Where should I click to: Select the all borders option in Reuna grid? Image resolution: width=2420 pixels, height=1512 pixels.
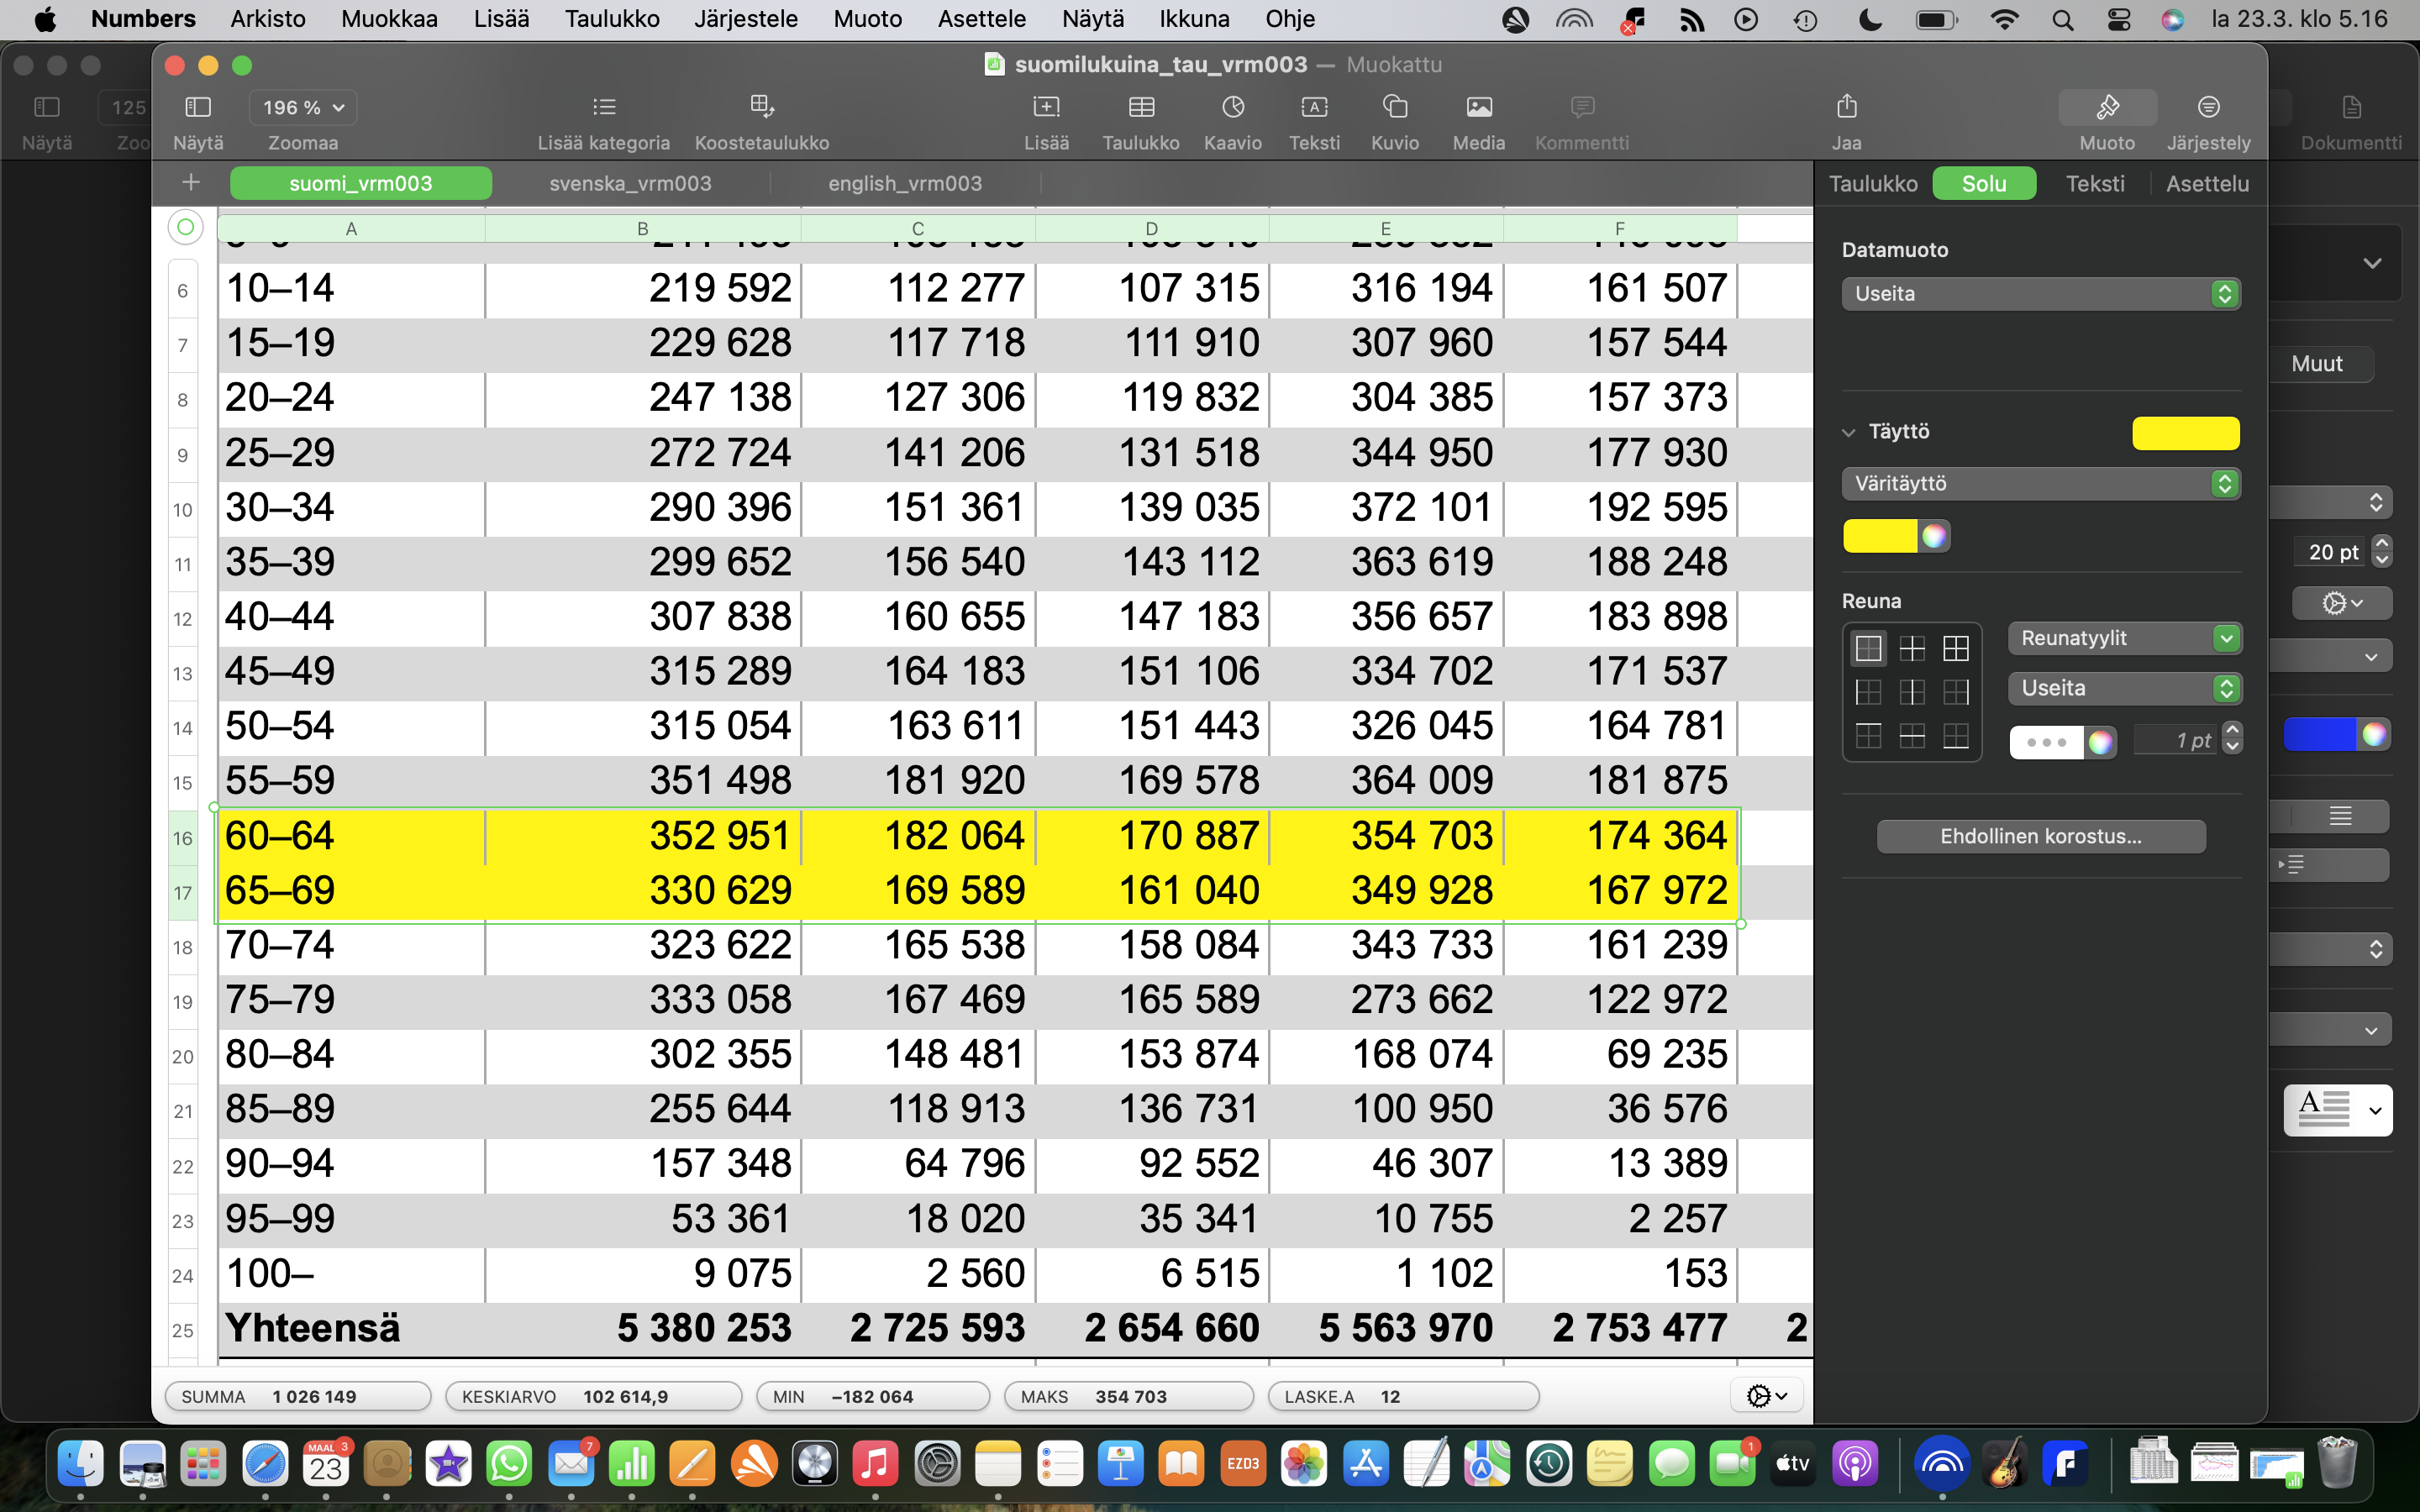[1955, 648]
